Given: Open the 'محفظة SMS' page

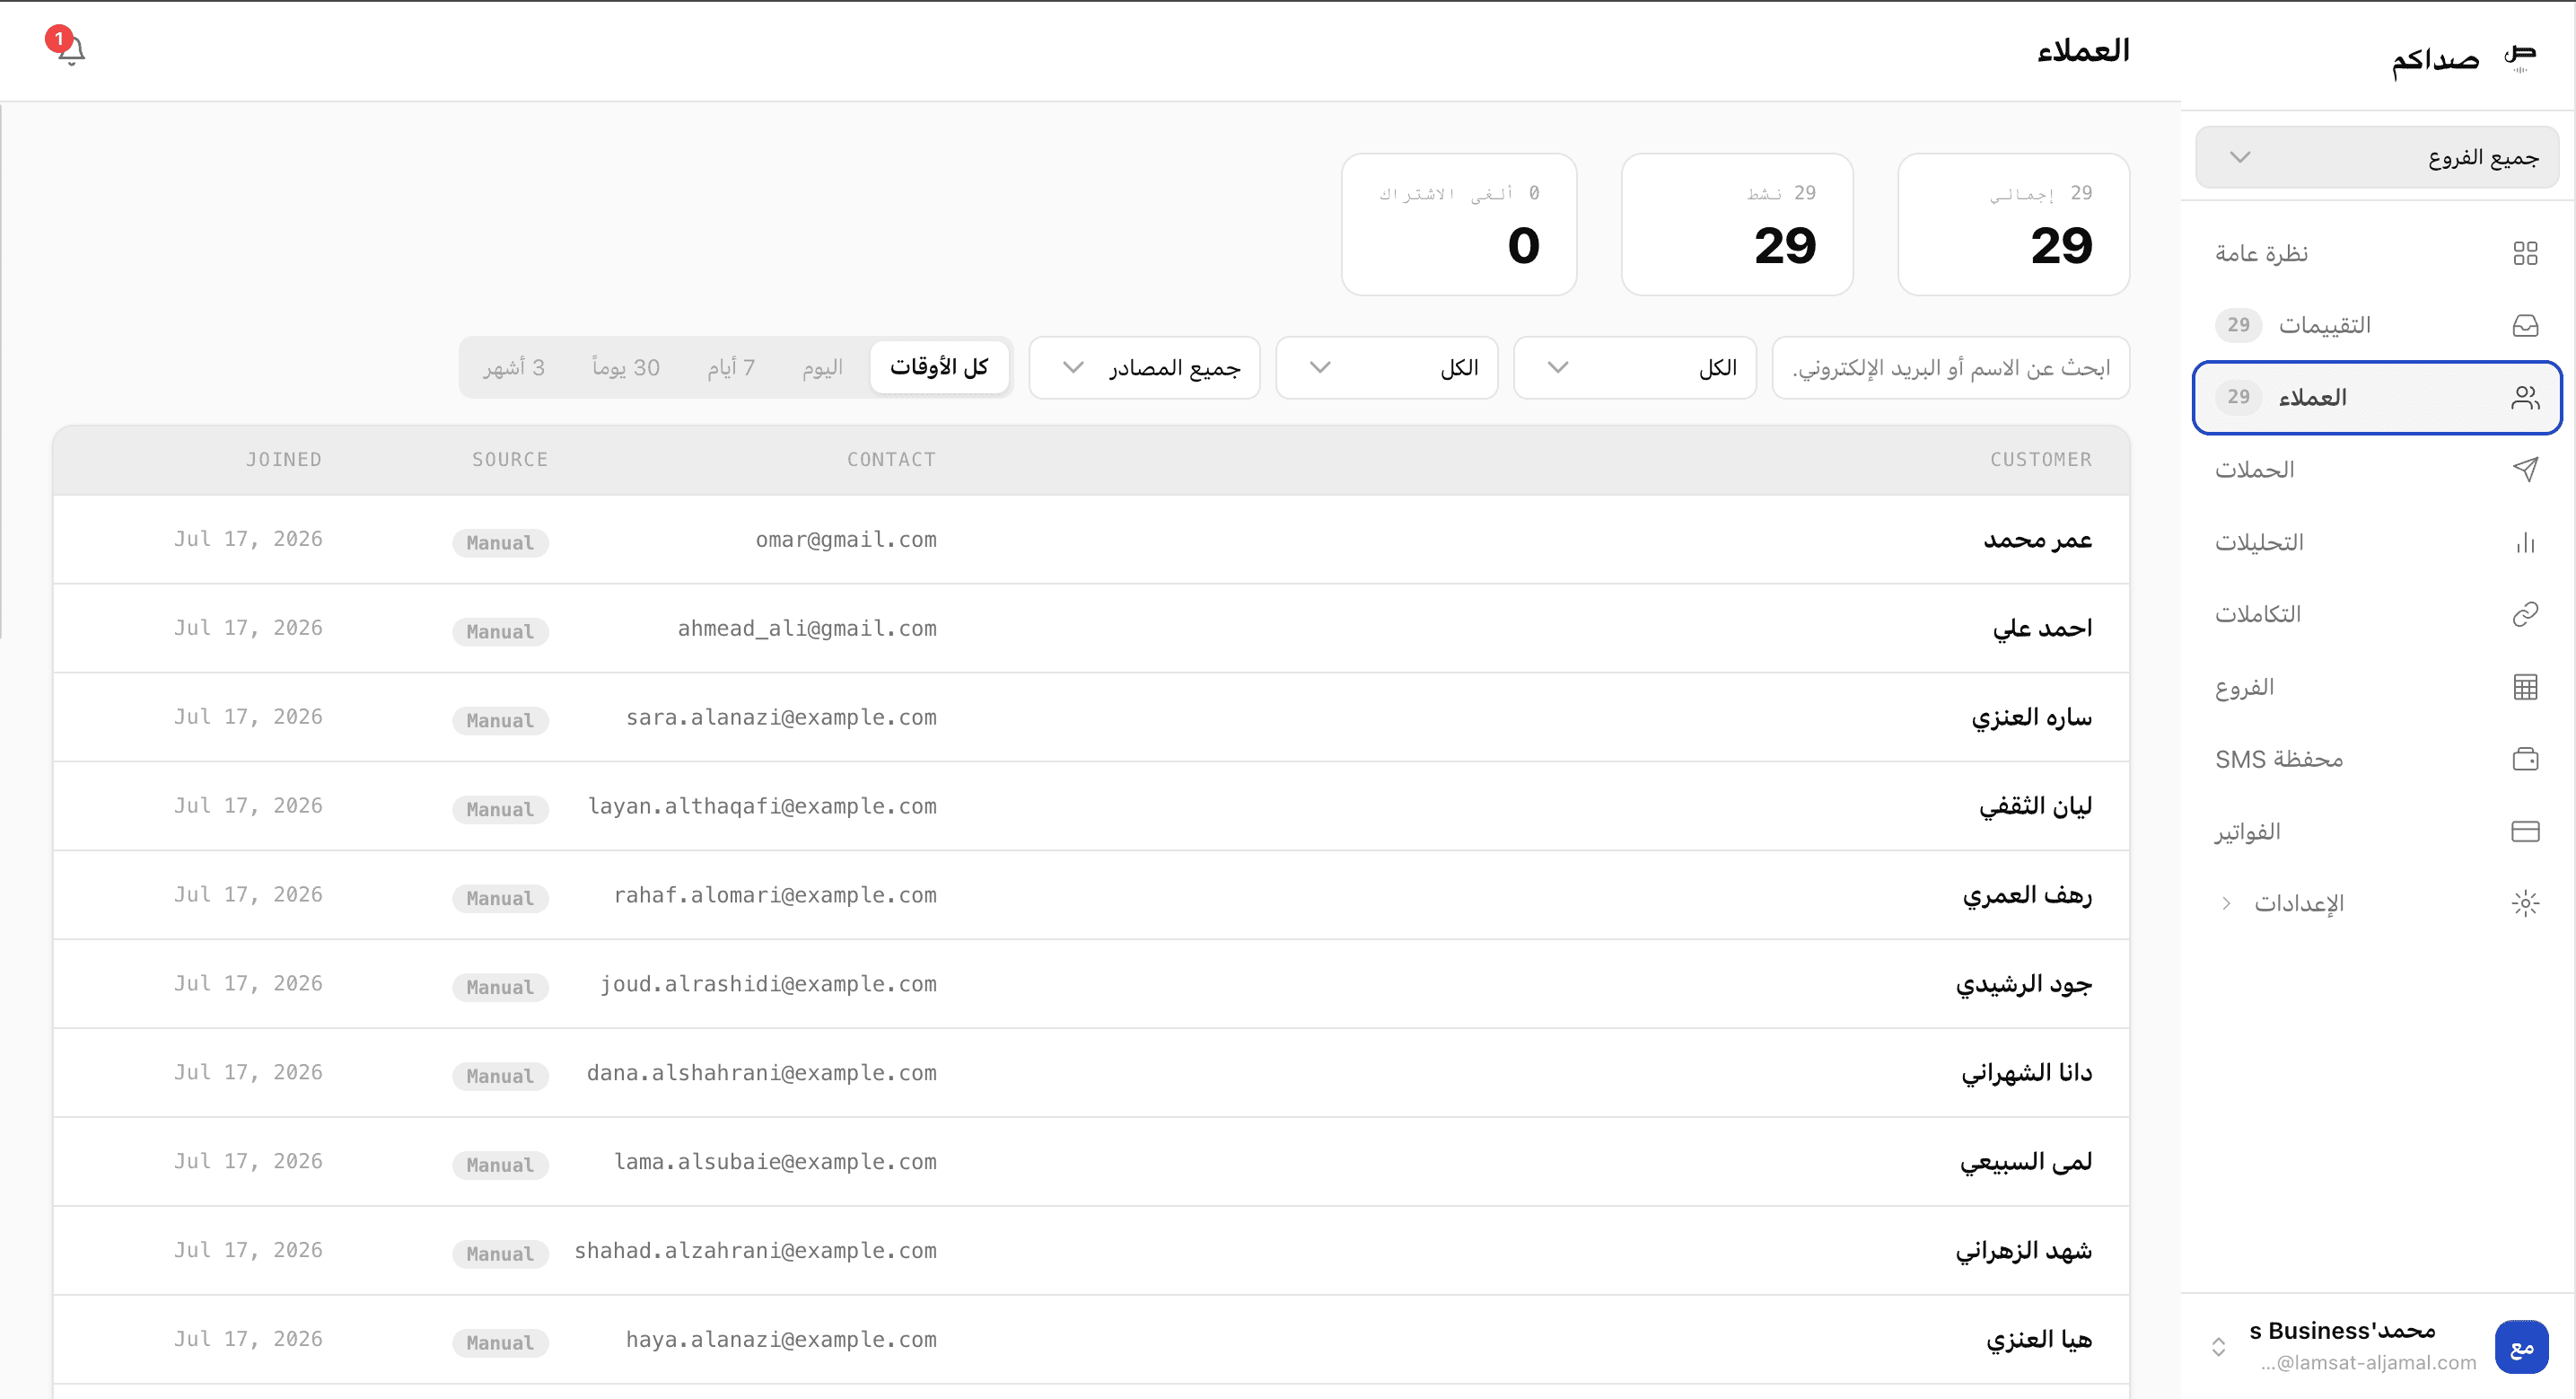Looking at the screenshot, I should (2376, 759).
